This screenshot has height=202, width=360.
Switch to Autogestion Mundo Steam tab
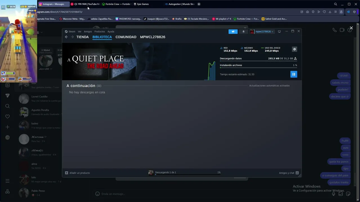(x=179, y=4)
